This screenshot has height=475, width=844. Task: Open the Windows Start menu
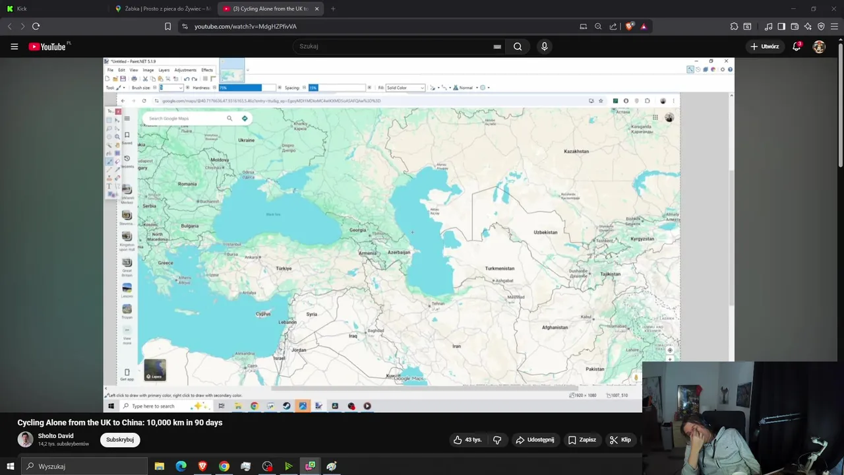point(10,466)
